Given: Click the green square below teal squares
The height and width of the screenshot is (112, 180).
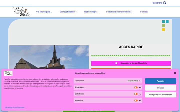Looking at the screenshot, I should pos(163,25).
